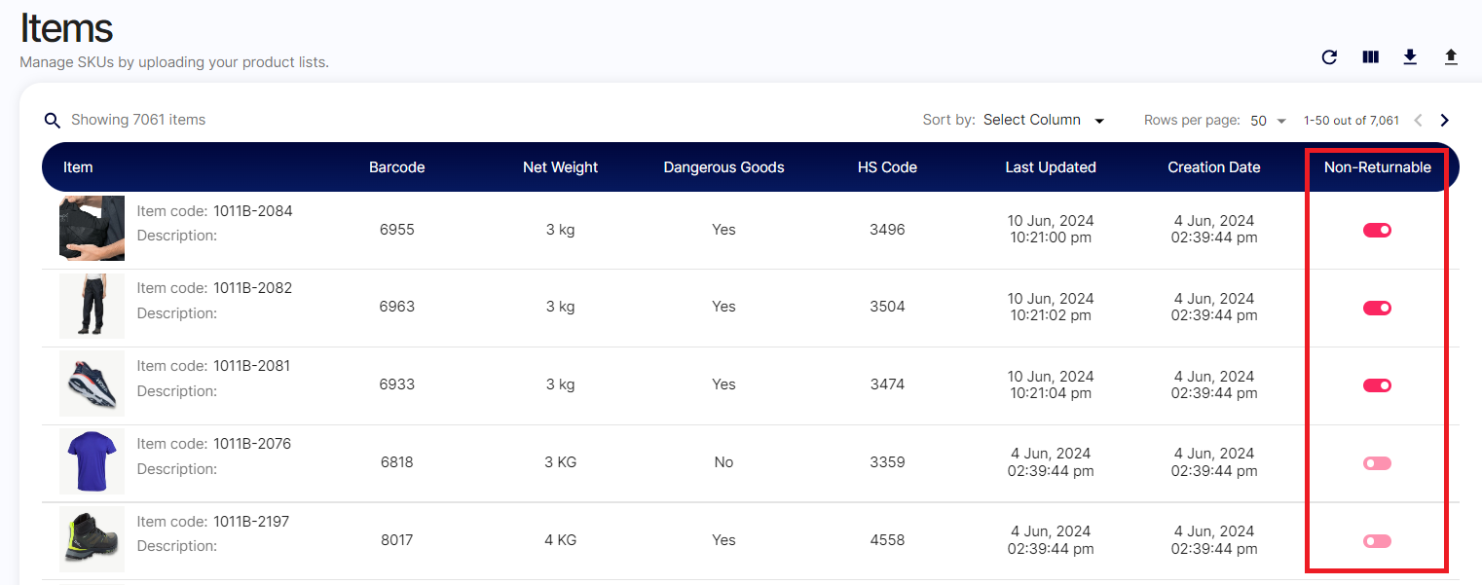Enable Non-Returnable for item 1011B-2076
The width and height of the screenshot is (1482, 585).
(x=1377, y=463)
